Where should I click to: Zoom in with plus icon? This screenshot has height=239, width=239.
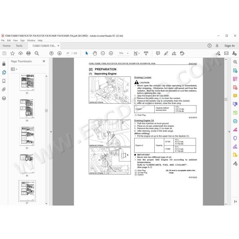coord(111,53)
